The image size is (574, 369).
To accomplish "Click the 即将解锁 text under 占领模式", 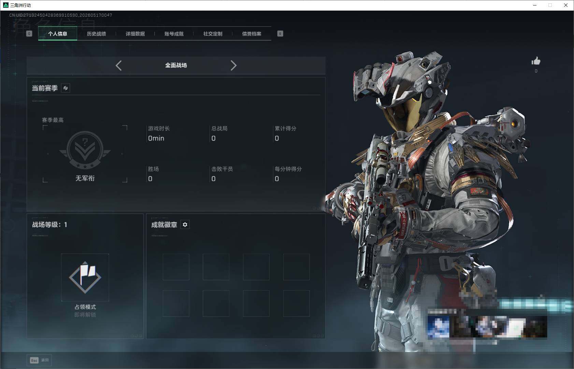I will tap(85, 314).
